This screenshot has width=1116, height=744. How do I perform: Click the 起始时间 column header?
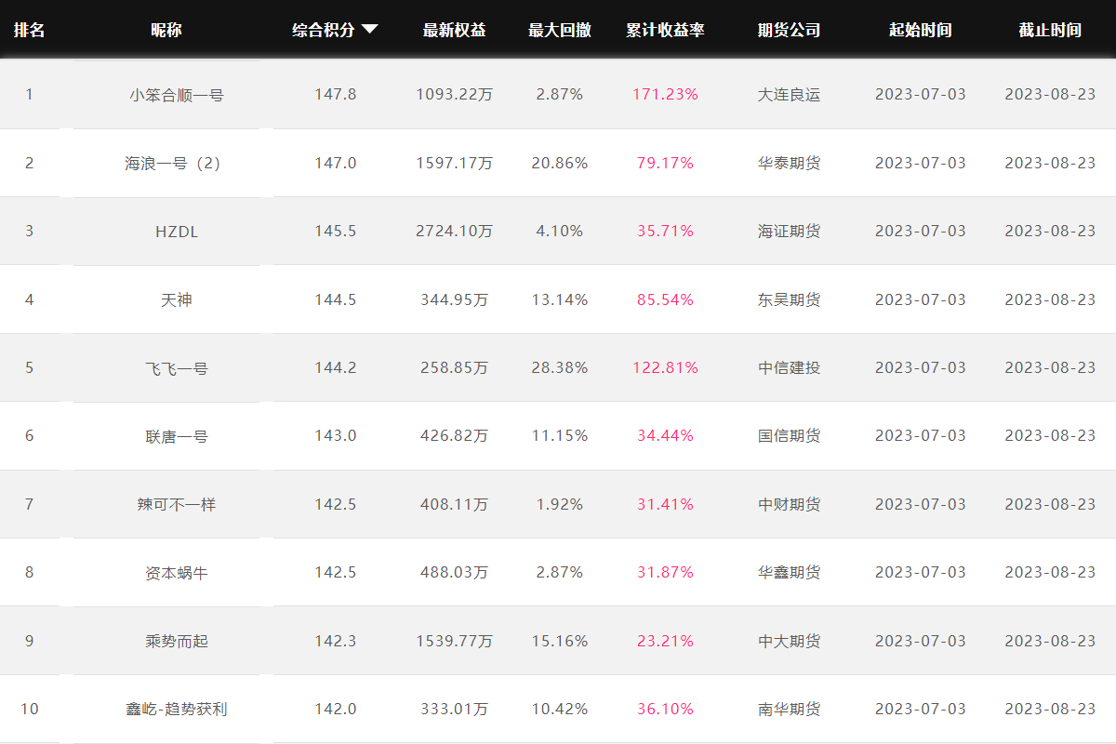921,30
